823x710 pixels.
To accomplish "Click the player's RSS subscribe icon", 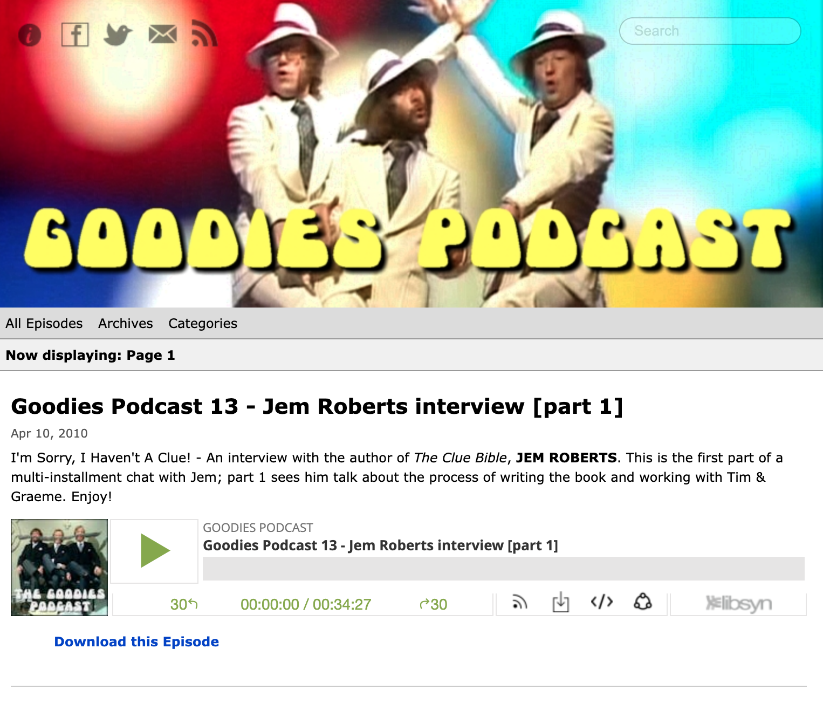I will (519, 602).
